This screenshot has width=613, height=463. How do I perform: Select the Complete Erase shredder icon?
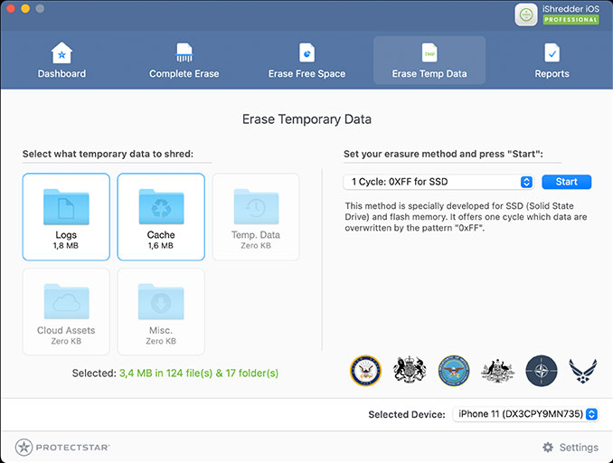(x=184, y=52)
